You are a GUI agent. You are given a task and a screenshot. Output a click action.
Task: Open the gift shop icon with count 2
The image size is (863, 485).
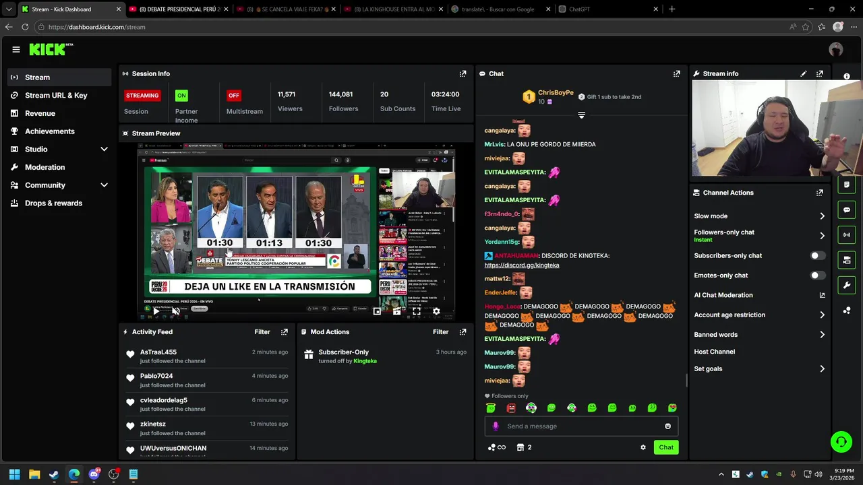coord(524,447)
